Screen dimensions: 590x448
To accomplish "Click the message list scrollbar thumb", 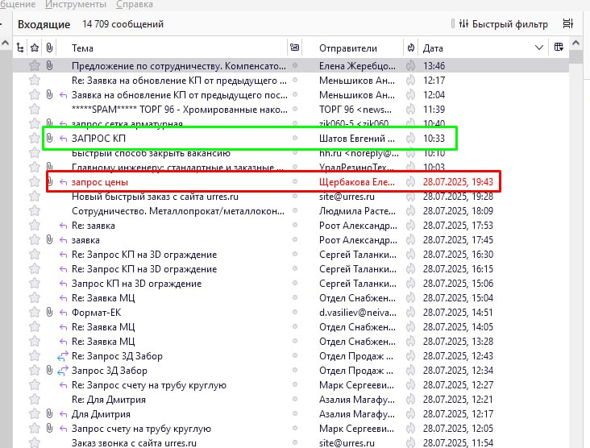I will pyautogui.click(x=575, y=56).
